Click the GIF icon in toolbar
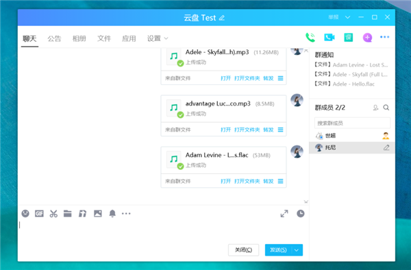 coord(39,214)
